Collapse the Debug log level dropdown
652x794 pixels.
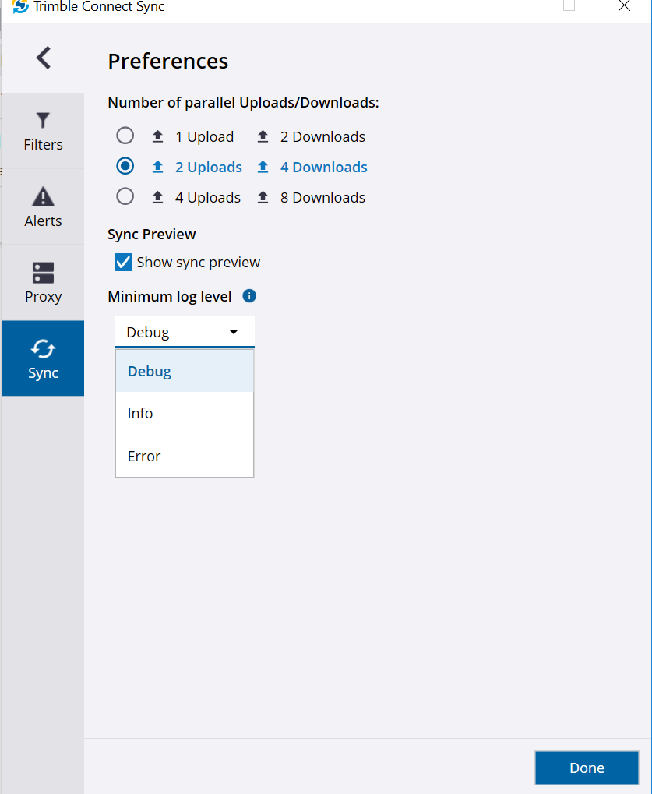[x=185, y=332]
